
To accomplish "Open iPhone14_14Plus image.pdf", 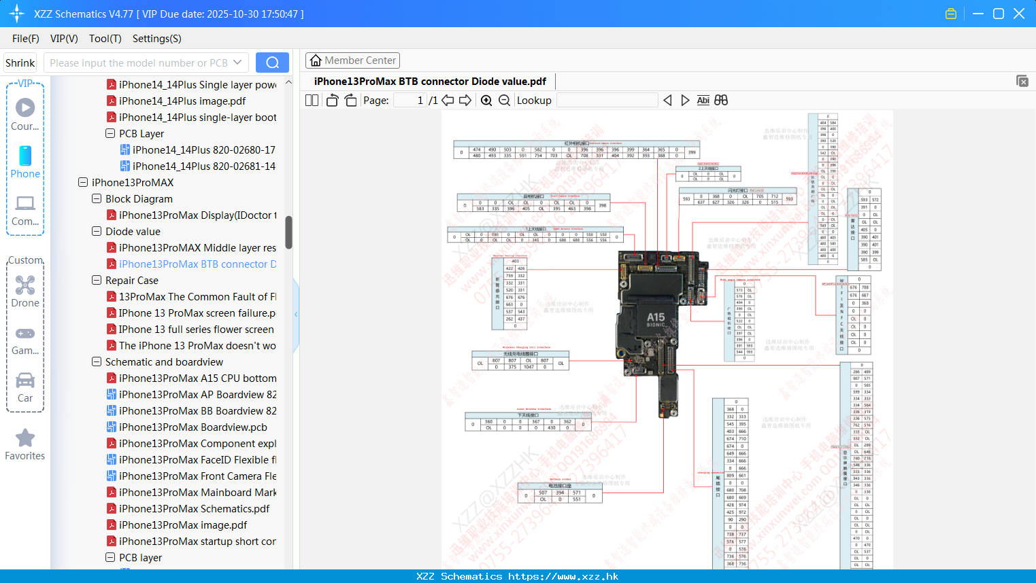I will [182, 101].
